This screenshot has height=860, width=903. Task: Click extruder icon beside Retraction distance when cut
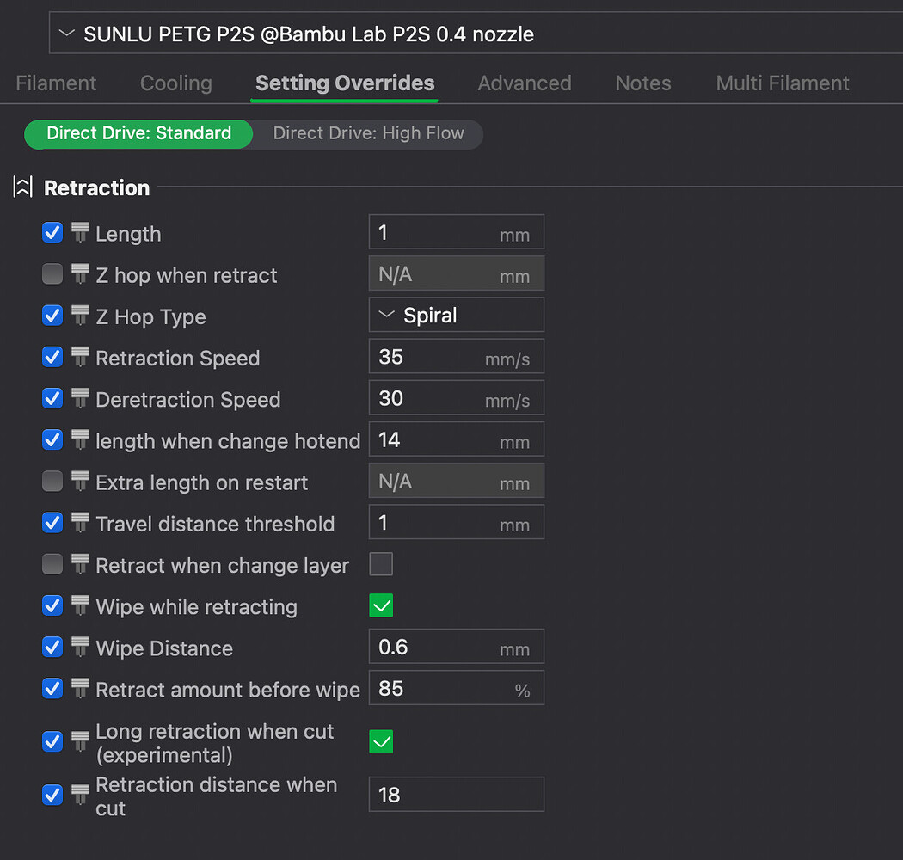coord(80,795)
